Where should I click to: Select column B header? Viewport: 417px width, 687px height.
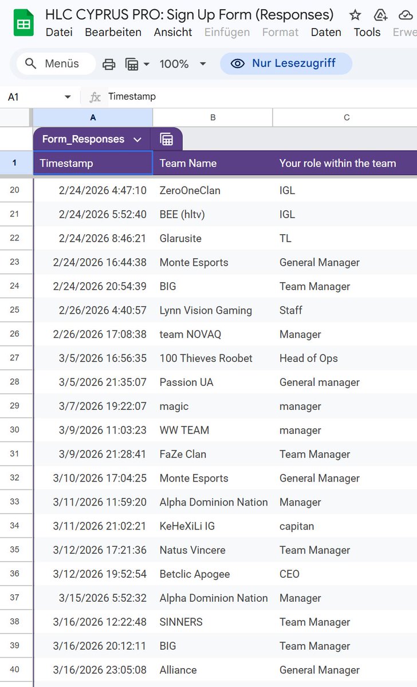[213, 117]
